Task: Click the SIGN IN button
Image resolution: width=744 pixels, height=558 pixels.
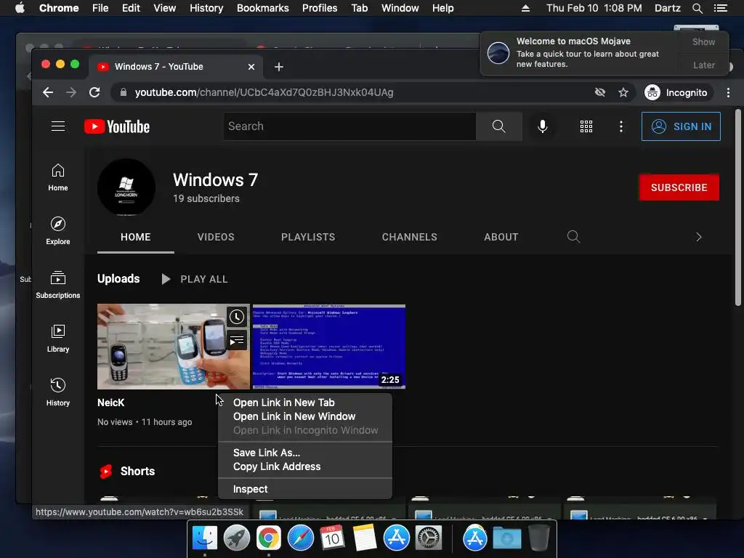Action: (681, 126)
